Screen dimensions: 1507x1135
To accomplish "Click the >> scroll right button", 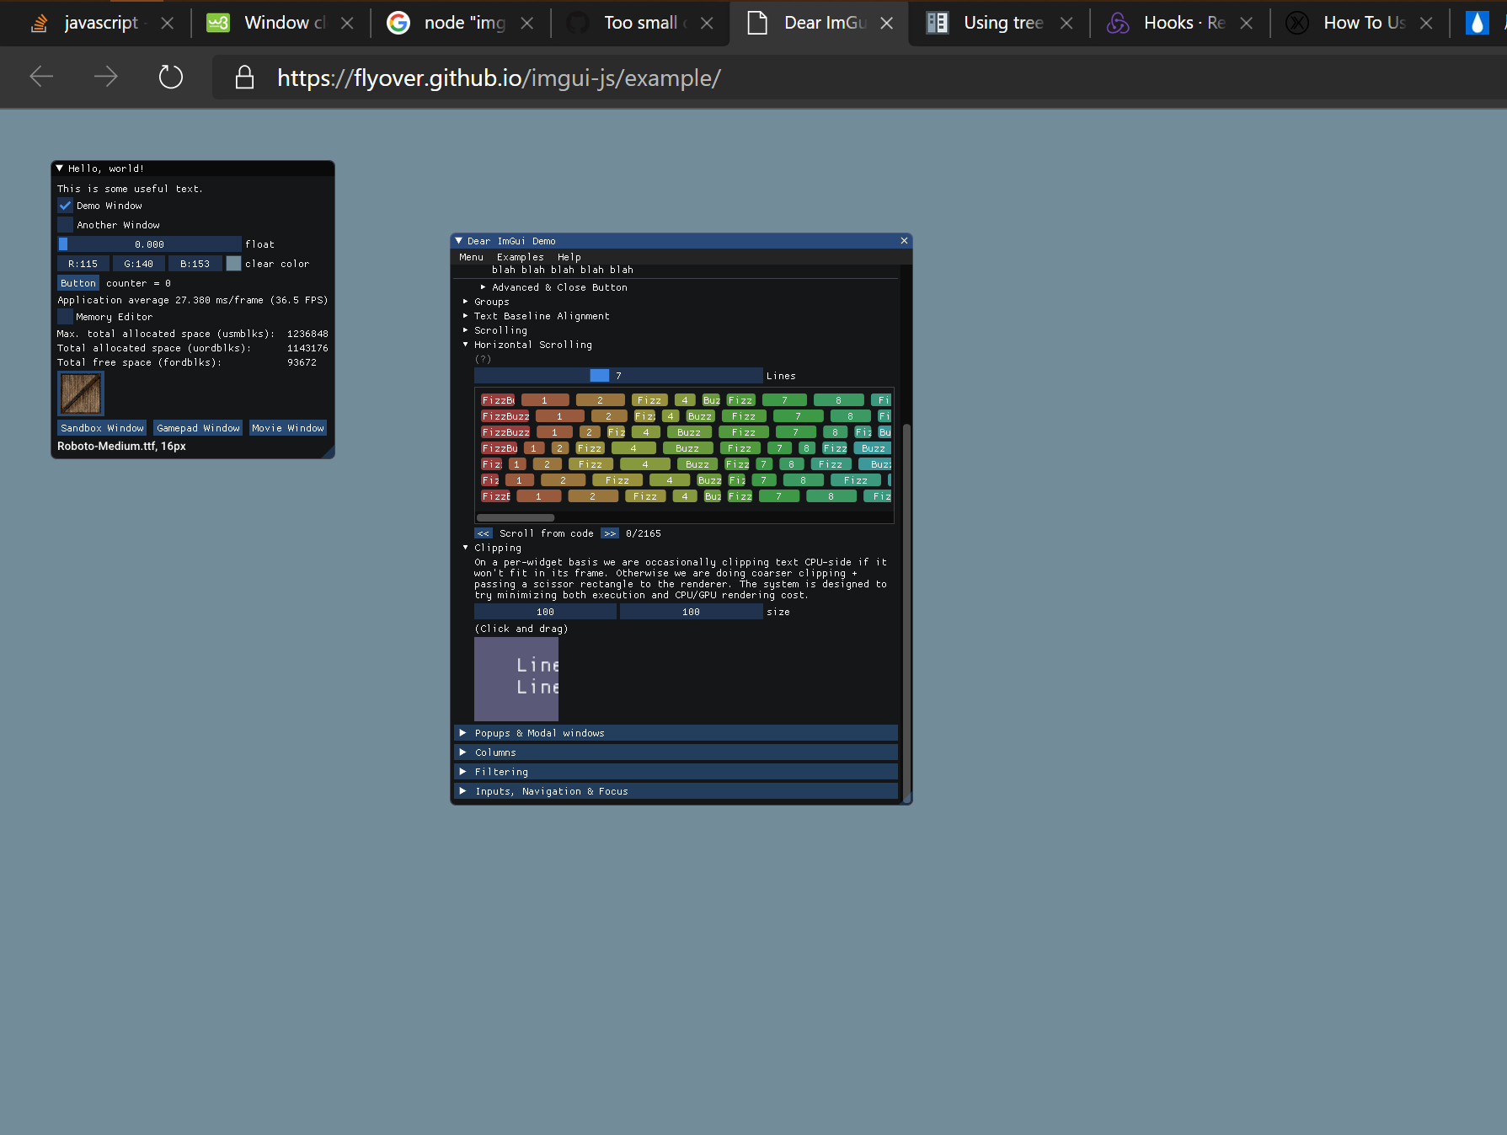I will point(610,533).
